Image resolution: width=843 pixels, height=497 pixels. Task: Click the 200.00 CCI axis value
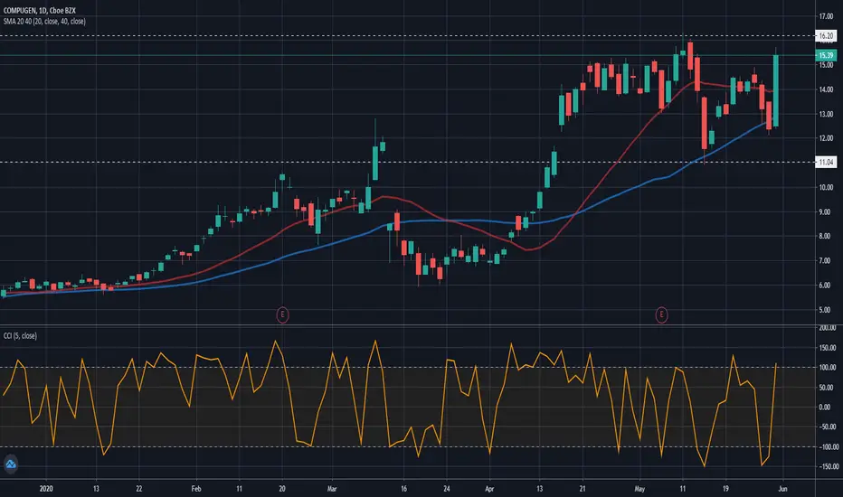coord(827,328)
